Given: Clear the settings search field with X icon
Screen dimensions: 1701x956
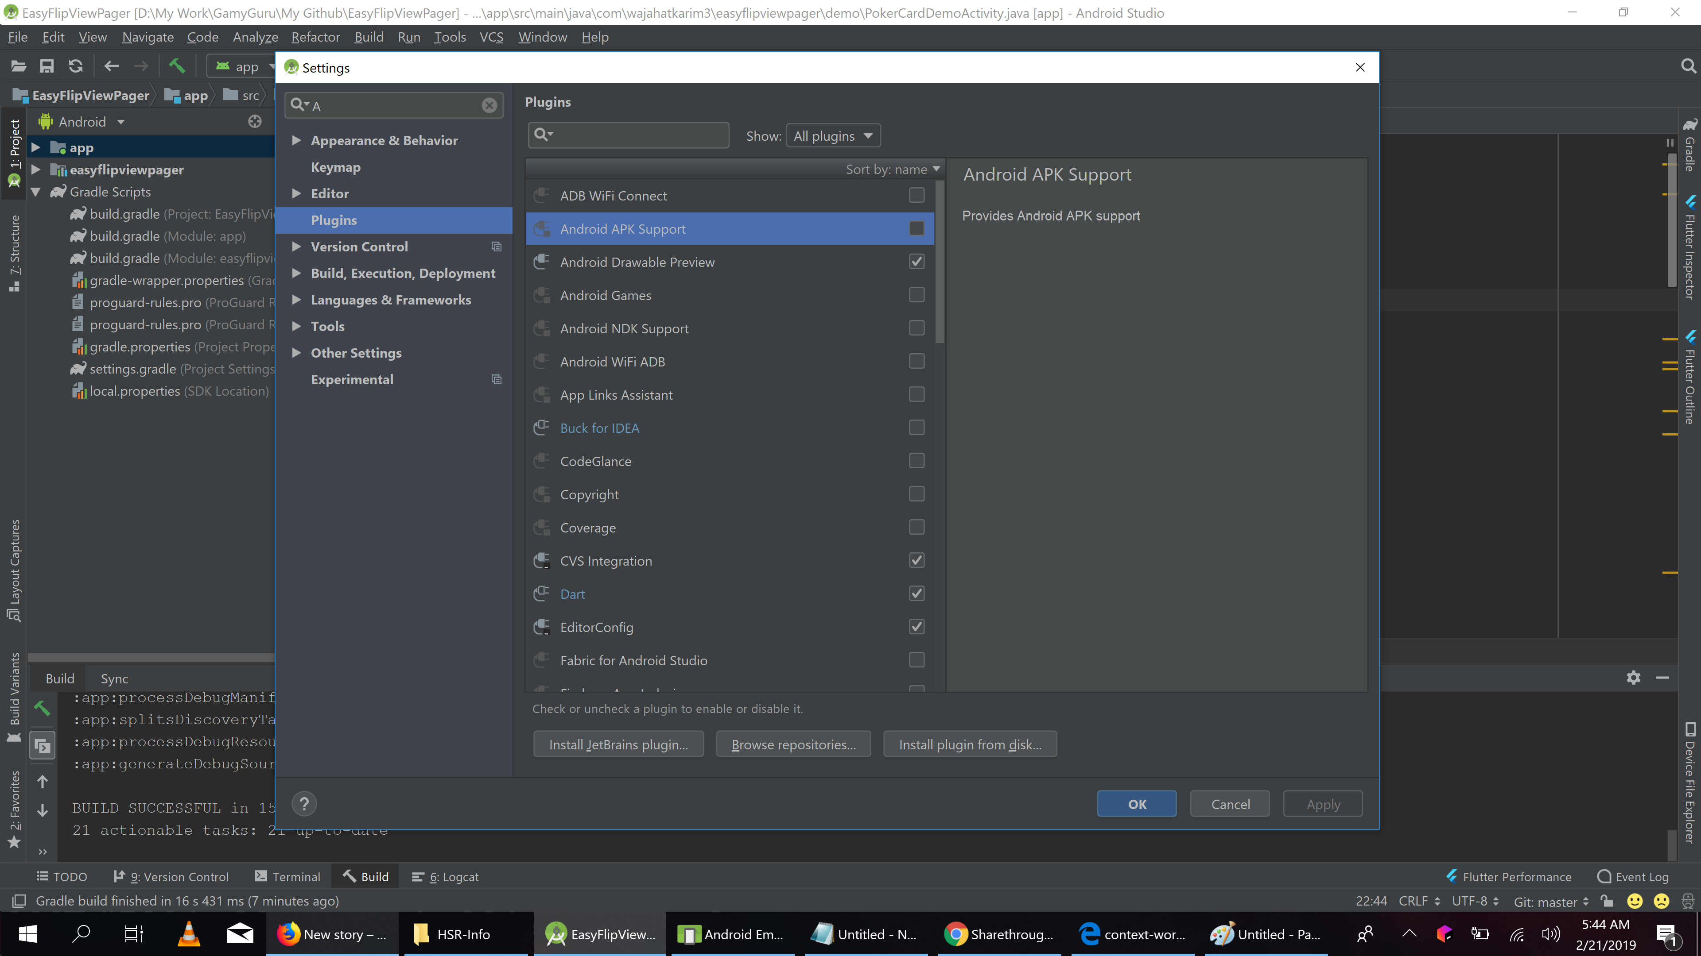Looking at the screenshot, I should coord(489,106).
